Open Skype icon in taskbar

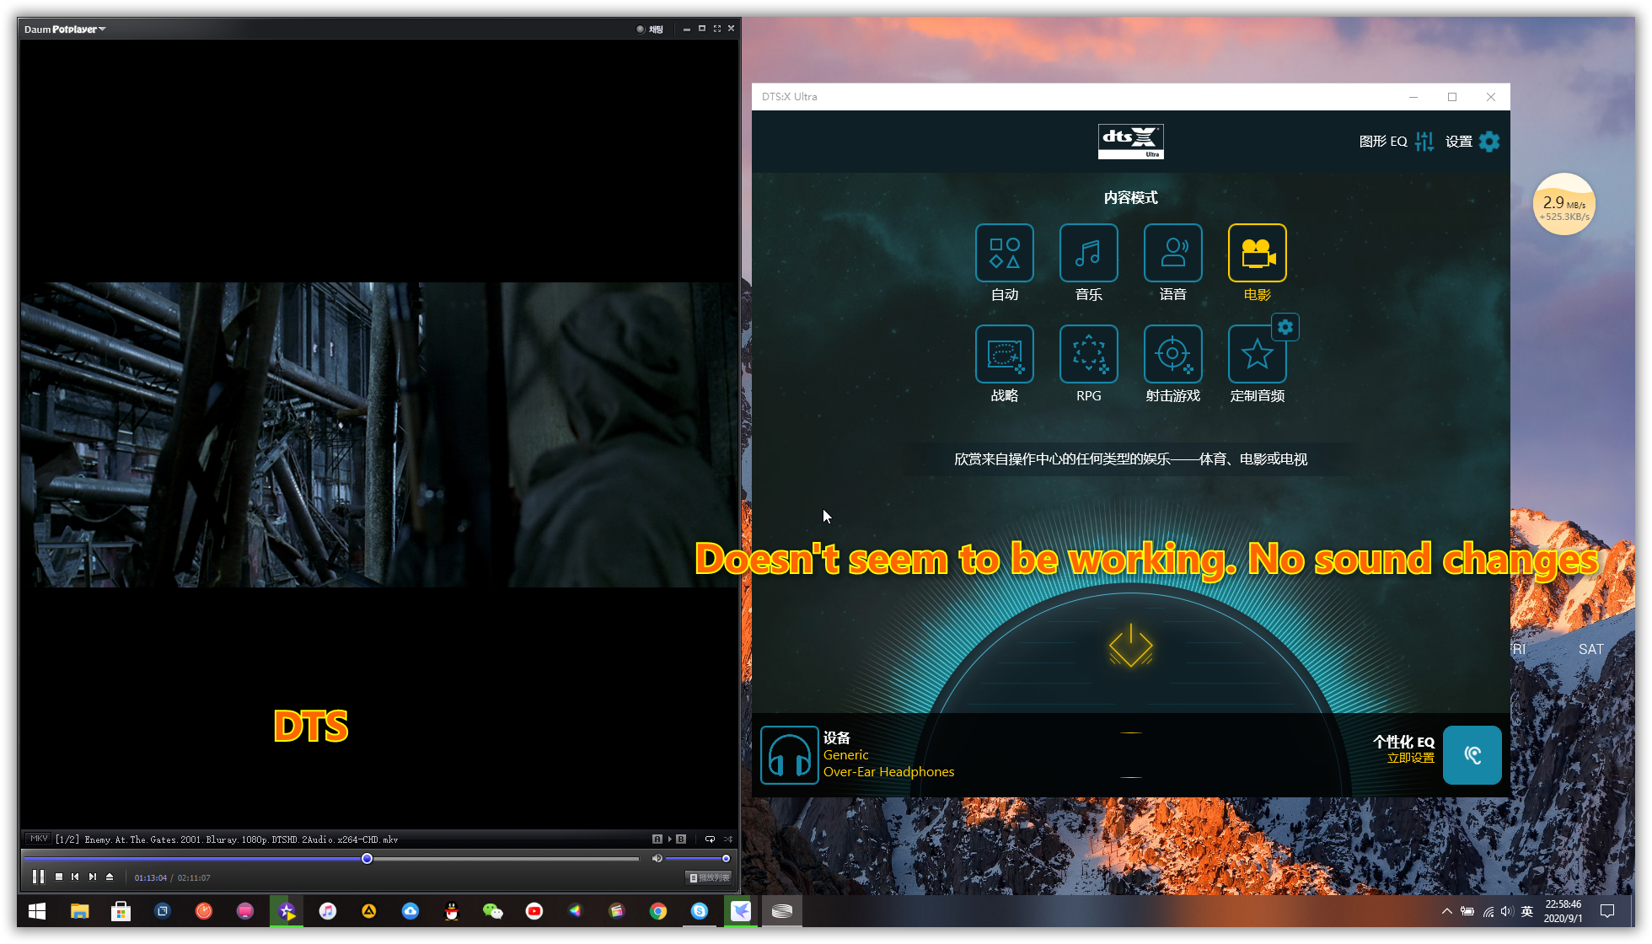(x=700, y=911)
